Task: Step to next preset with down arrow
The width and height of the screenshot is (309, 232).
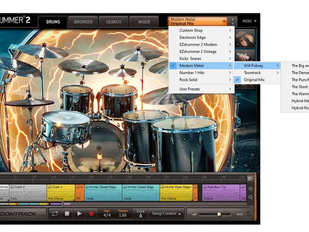Action: tap(232, 24)
